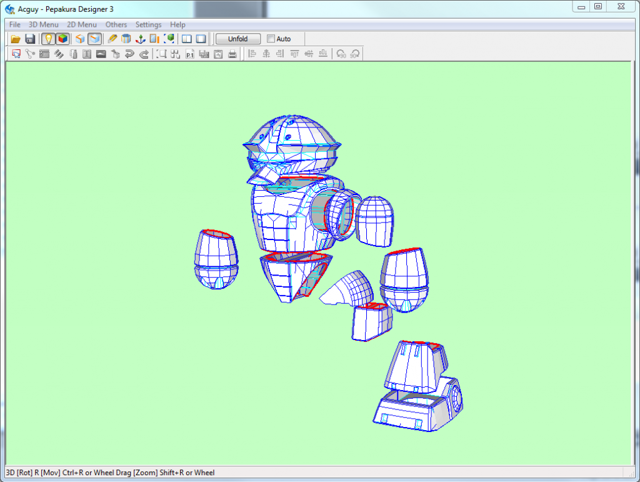Viewport: 640px width, 482px height.
Task: Click the 3D axis orientation icon
Action: [141, 39]
